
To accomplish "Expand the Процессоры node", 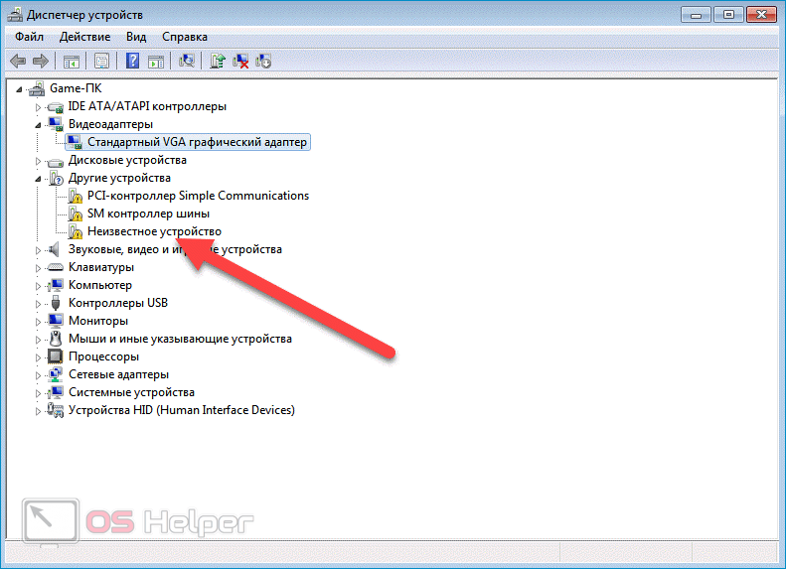I will pos(38,357).
